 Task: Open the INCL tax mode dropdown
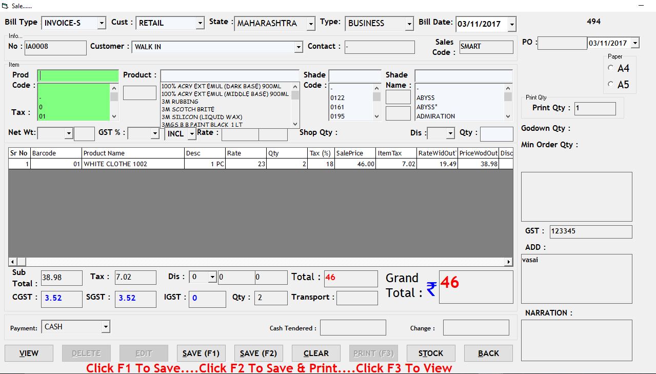point(192,134)
